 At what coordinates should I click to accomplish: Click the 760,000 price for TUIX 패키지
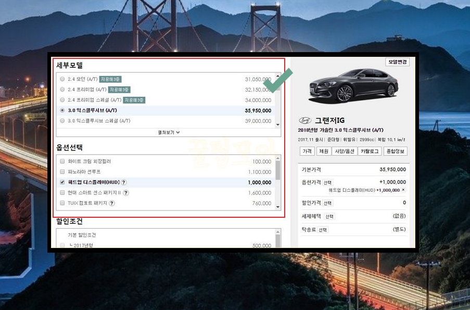coord(262,203)
